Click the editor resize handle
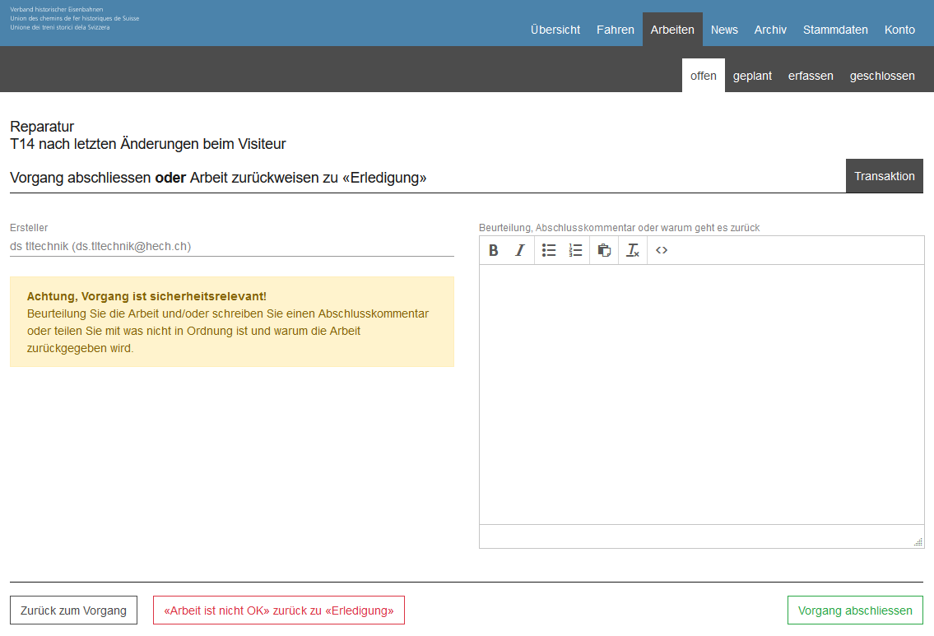Screen dimensions: 934x636 (x=918, y=541)
